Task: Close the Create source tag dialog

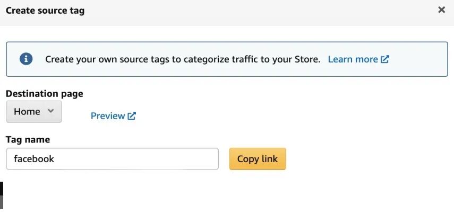Action: pos(441,10)
